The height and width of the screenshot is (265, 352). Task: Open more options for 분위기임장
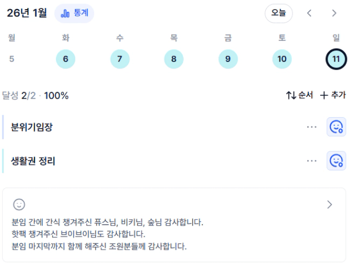(x=312, y=127)
